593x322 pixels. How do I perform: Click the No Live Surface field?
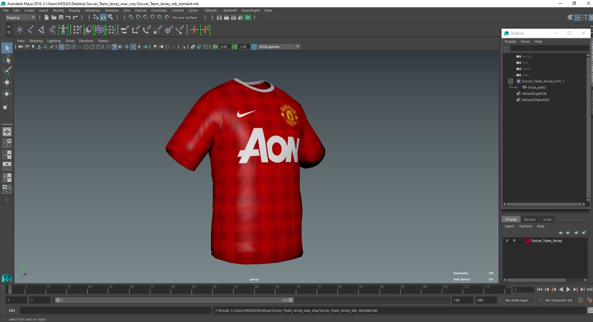(187, 18)
